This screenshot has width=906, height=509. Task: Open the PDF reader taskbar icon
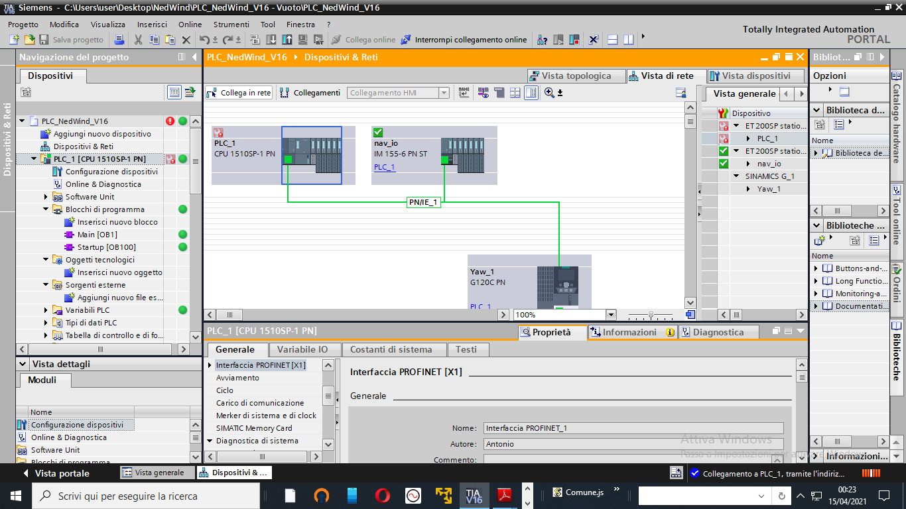click(504, 496)
